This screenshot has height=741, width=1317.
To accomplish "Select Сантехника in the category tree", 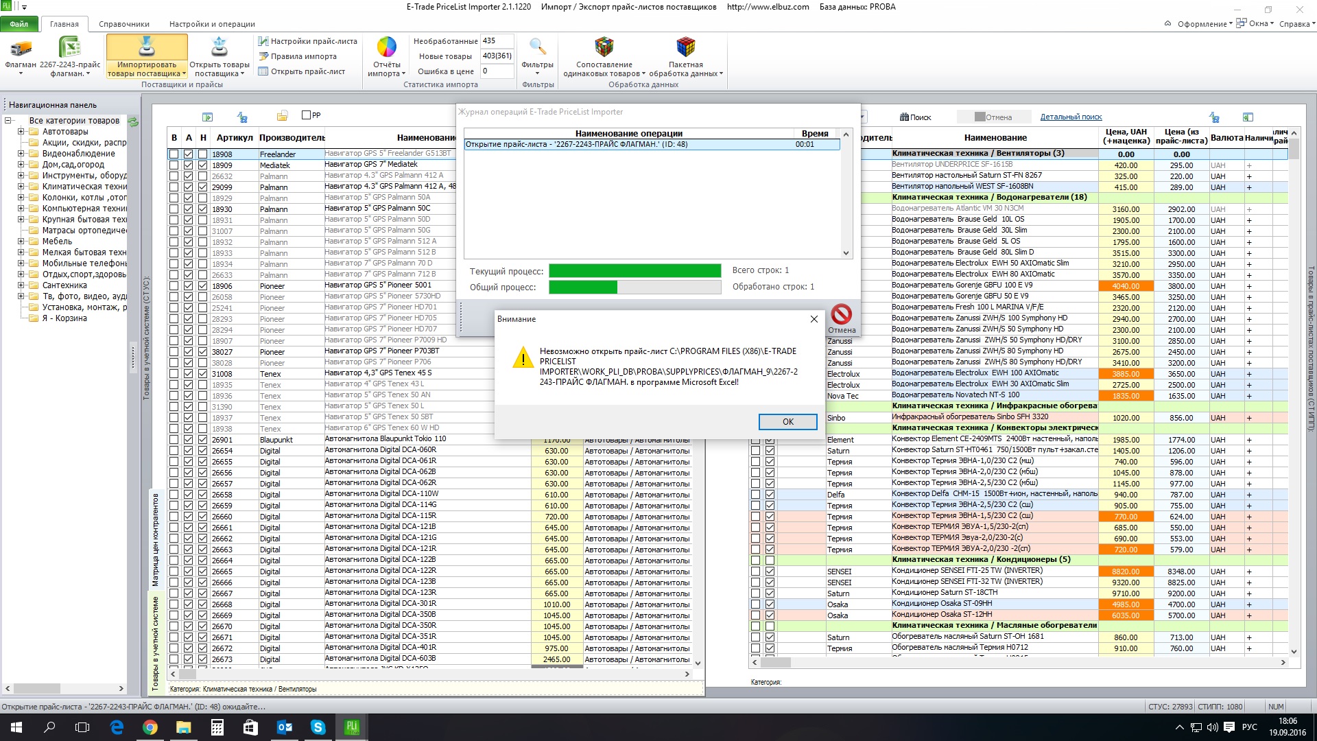I will pyautogui.click(x=64, y=285).
